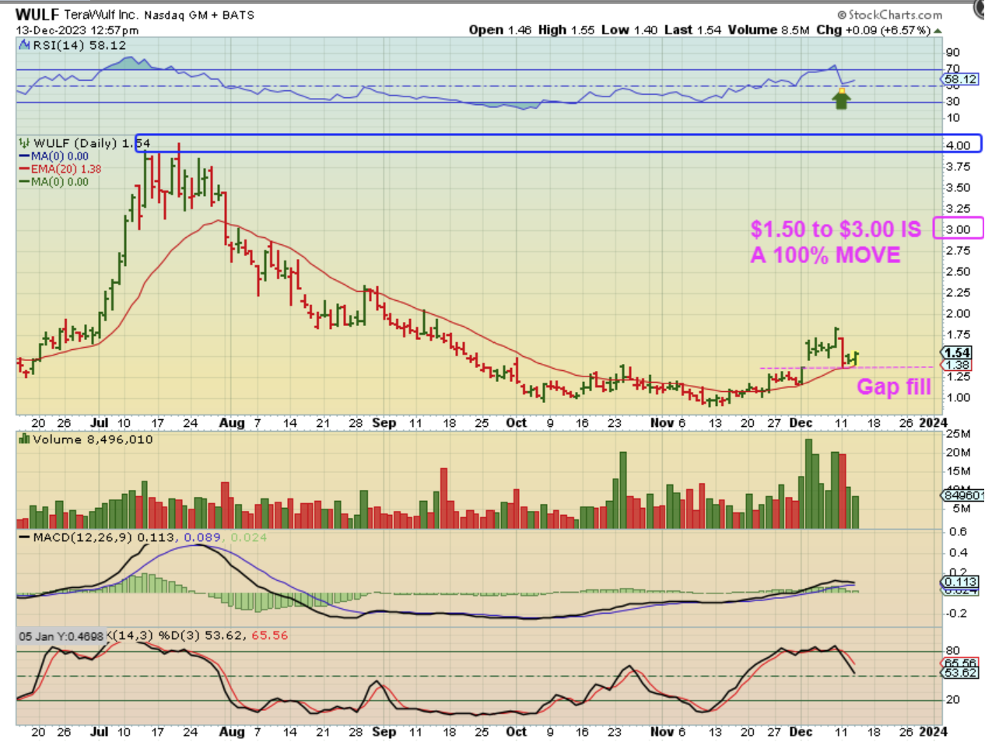Click the 2024 label under the volume-price date axis
The width and height of the screenshot is (985, 742).
click(934, 423)
